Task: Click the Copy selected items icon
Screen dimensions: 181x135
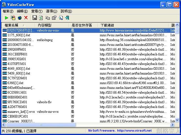Action: click(48, 18)
